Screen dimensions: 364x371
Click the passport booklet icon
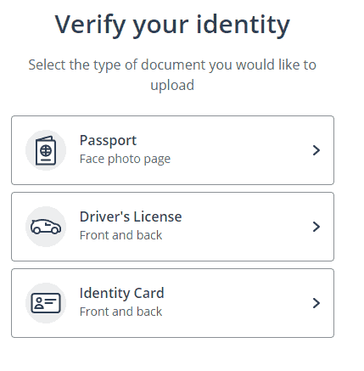point(46,150)
